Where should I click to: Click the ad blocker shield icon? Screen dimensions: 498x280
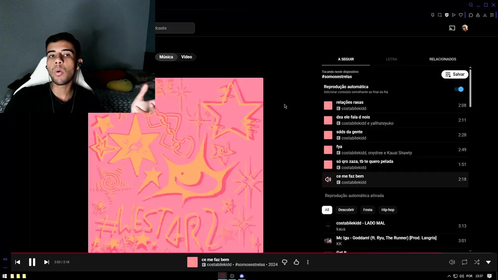[447, 15]
